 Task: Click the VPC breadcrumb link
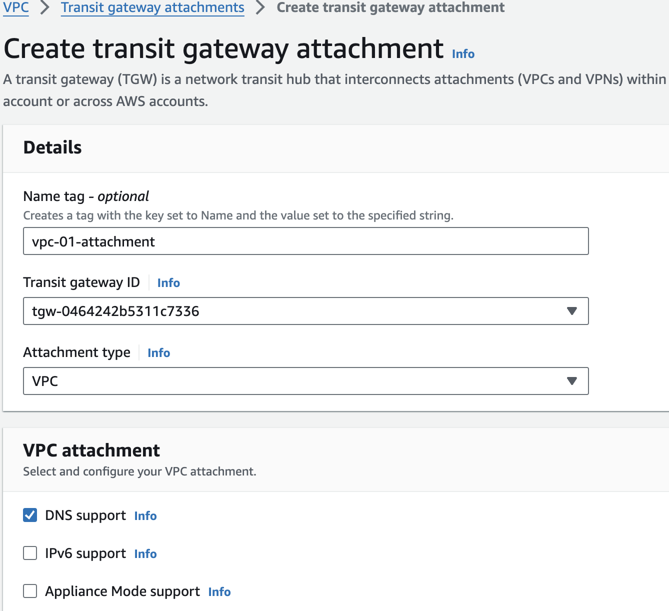point(16,7)
